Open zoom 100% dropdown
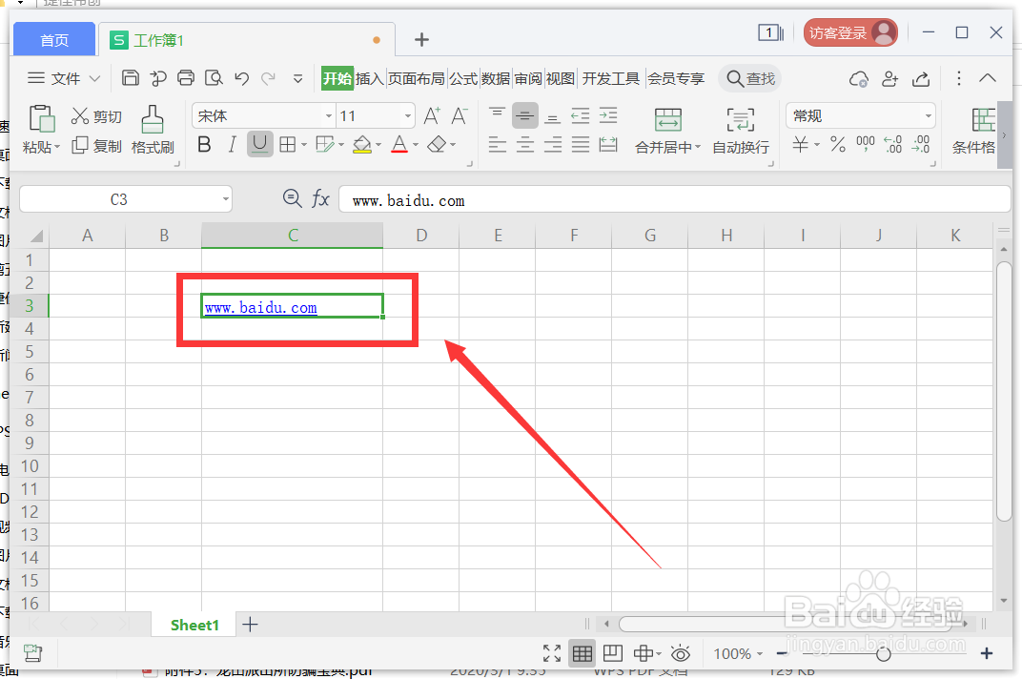Screen dimensions: 1022x679 point(760,653)
